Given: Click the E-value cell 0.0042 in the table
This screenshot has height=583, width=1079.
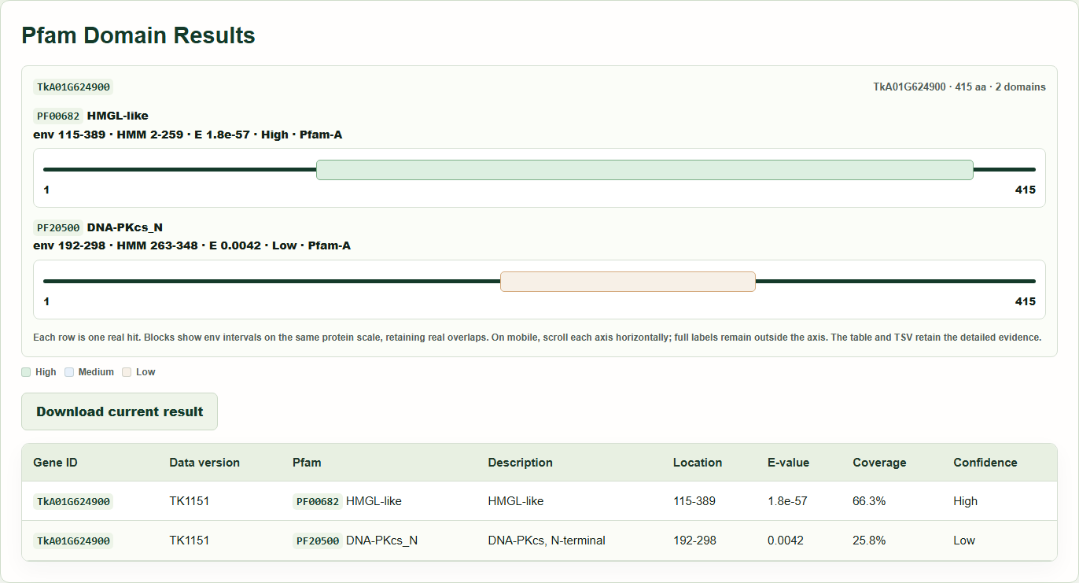Looking at the screenshot, I should pyautogui.click(x=785, y=541).
